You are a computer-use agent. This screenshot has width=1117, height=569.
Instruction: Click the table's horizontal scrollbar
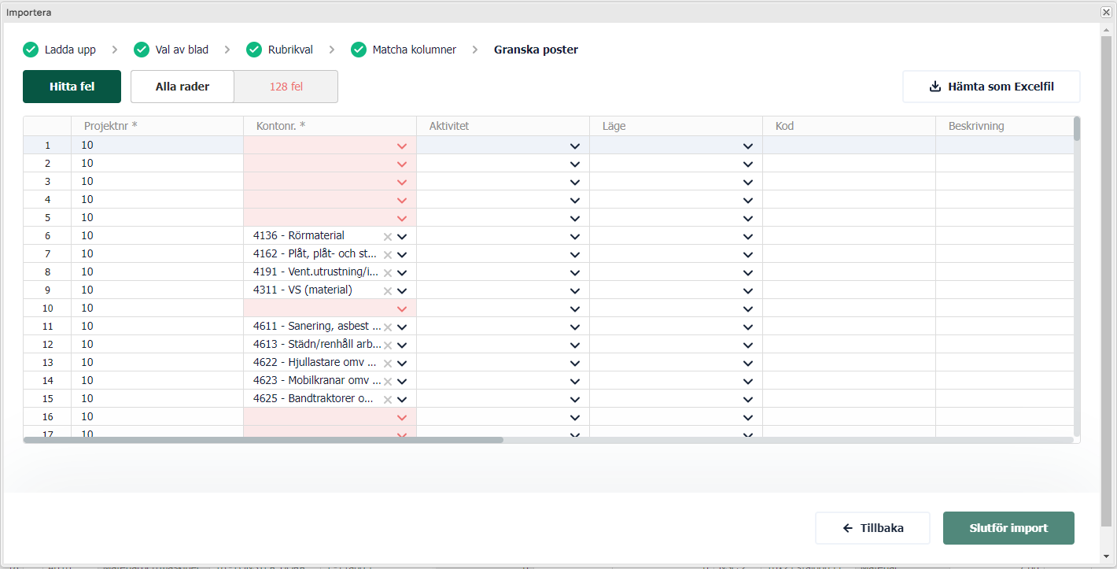point(264,440)
